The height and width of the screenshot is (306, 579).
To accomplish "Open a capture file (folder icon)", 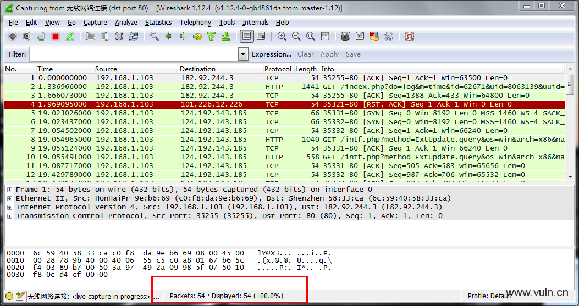I will click(91, 36).
